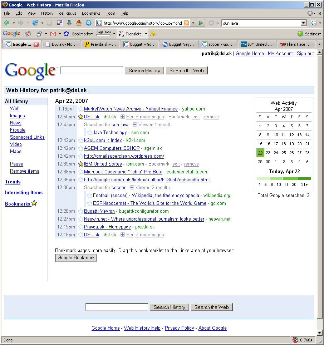This screenshot has height=345, width=324.
Task: Click the red-arrow-into-tray toolbar icon
Action: (79, 23)
